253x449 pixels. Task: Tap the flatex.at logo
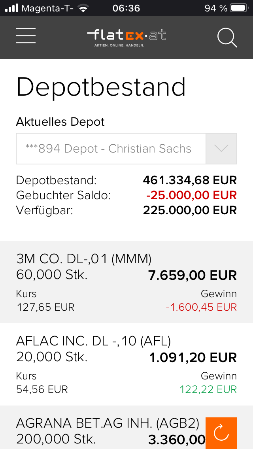[x=126, y=37]
